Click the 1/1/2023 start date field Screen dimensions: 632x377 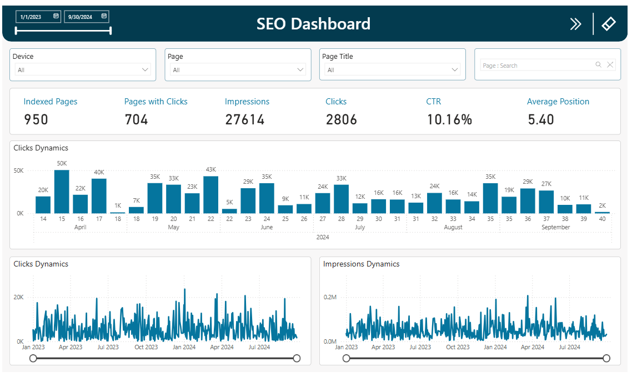38,17
